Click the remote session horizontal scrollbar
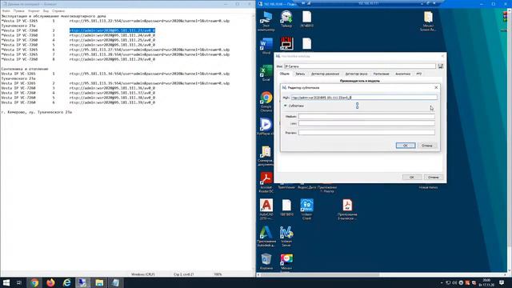The image size is (512, 288). [320, 274]
